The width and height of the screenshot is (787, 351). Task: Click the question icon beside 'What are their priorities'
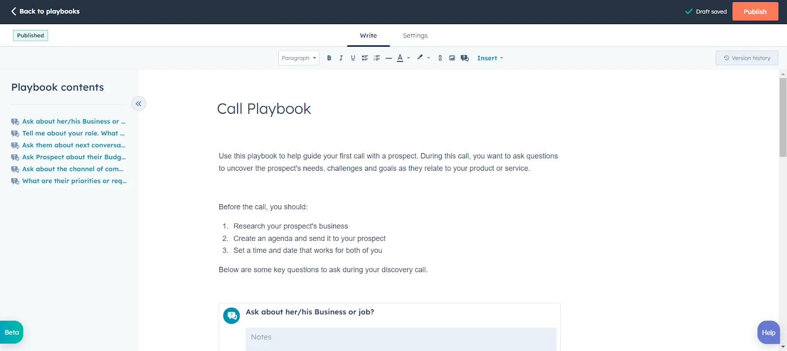pyautogui.click(x=15, y=181)
